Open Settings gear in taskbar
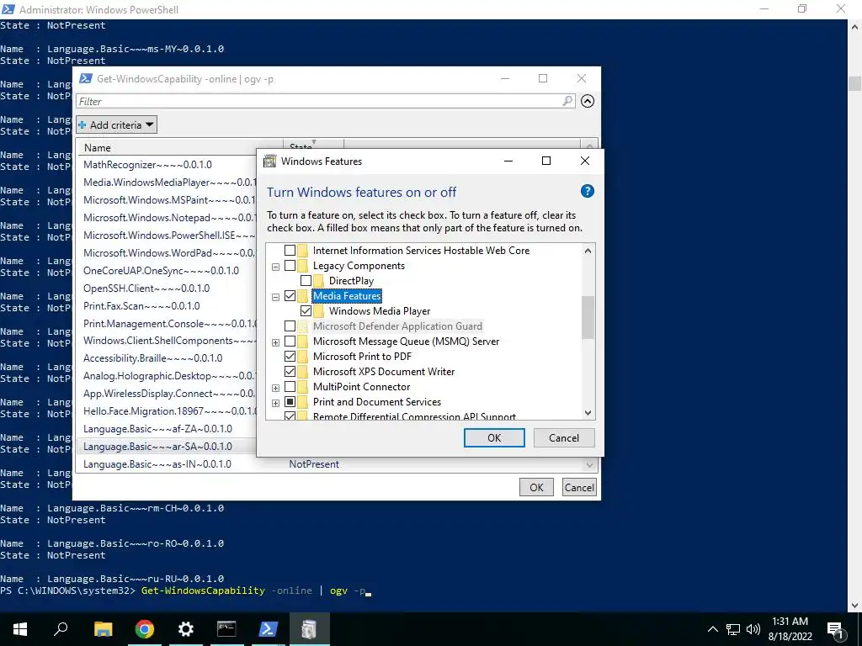The width and height of the screenshot is (862, 646). (186, 629)
